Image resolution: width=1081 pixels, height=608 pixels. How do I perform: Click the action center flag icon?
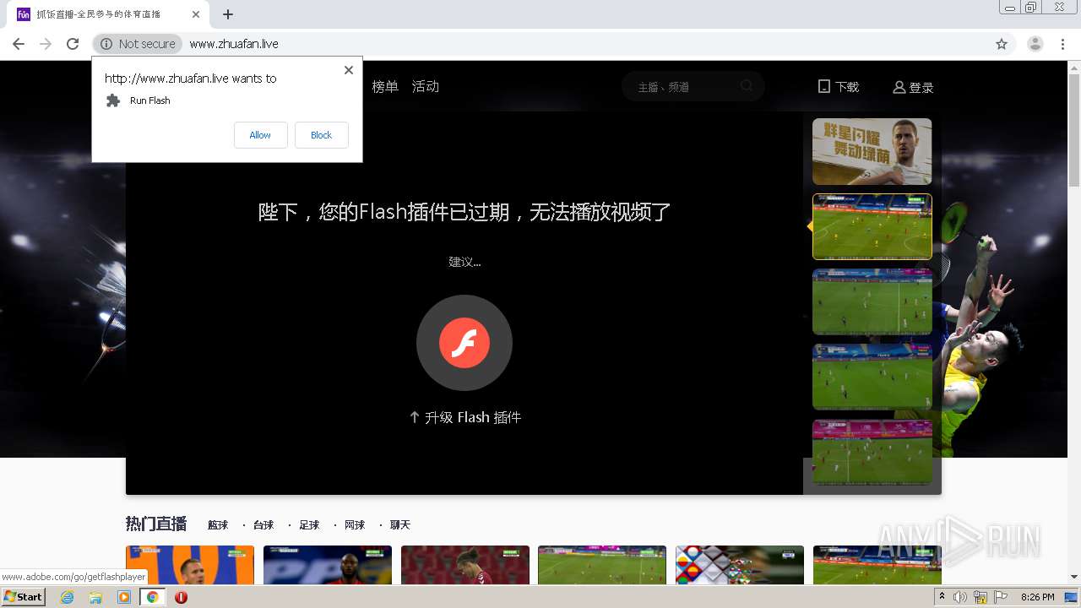(1001, 597)
